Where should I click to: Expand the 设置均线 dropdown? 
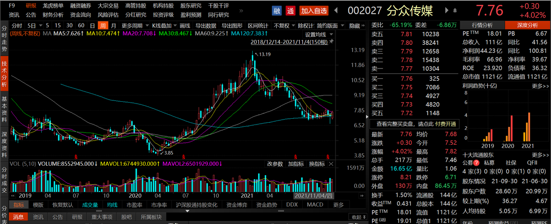point(318,34)
